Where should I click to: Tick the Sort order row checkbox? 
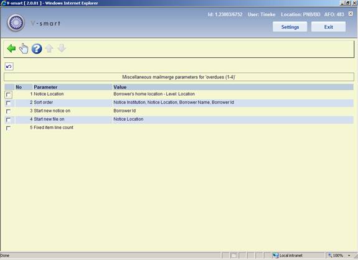tap(8, 103)
